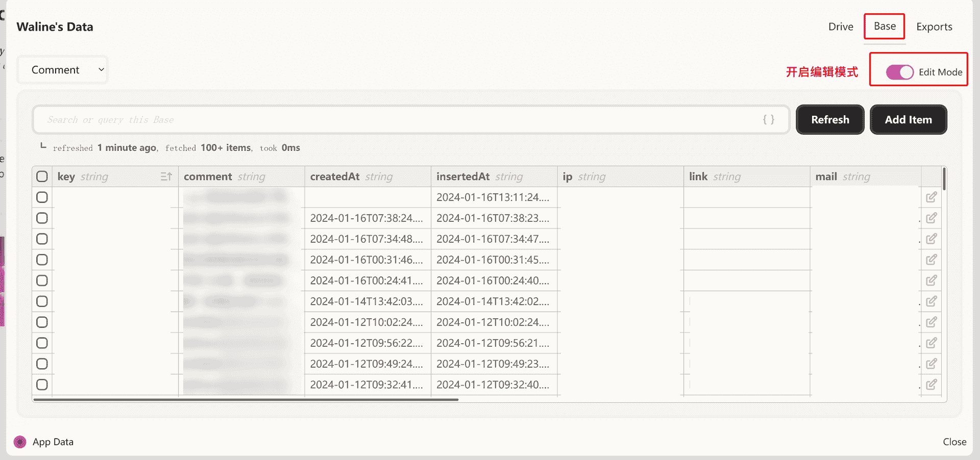Click the App Data logo icon

tap(20, 442)
